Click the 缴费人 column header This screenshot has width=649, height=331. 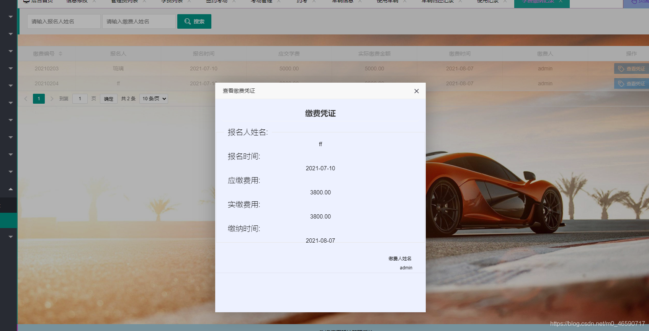click(x=545, y=54)
